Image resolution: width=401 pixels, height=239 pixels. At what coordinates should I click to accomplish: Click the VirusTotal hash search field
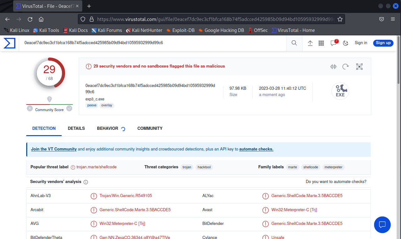[153, 43]
